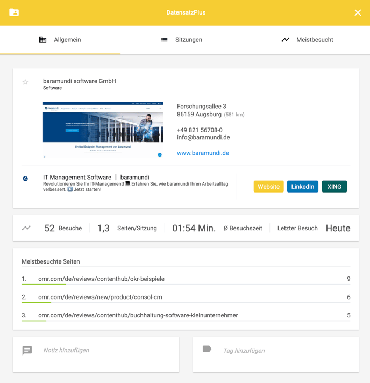Switch to the Meistbesucht tab
The height and width of the screenshot is (383, 370).
point(307,40)
